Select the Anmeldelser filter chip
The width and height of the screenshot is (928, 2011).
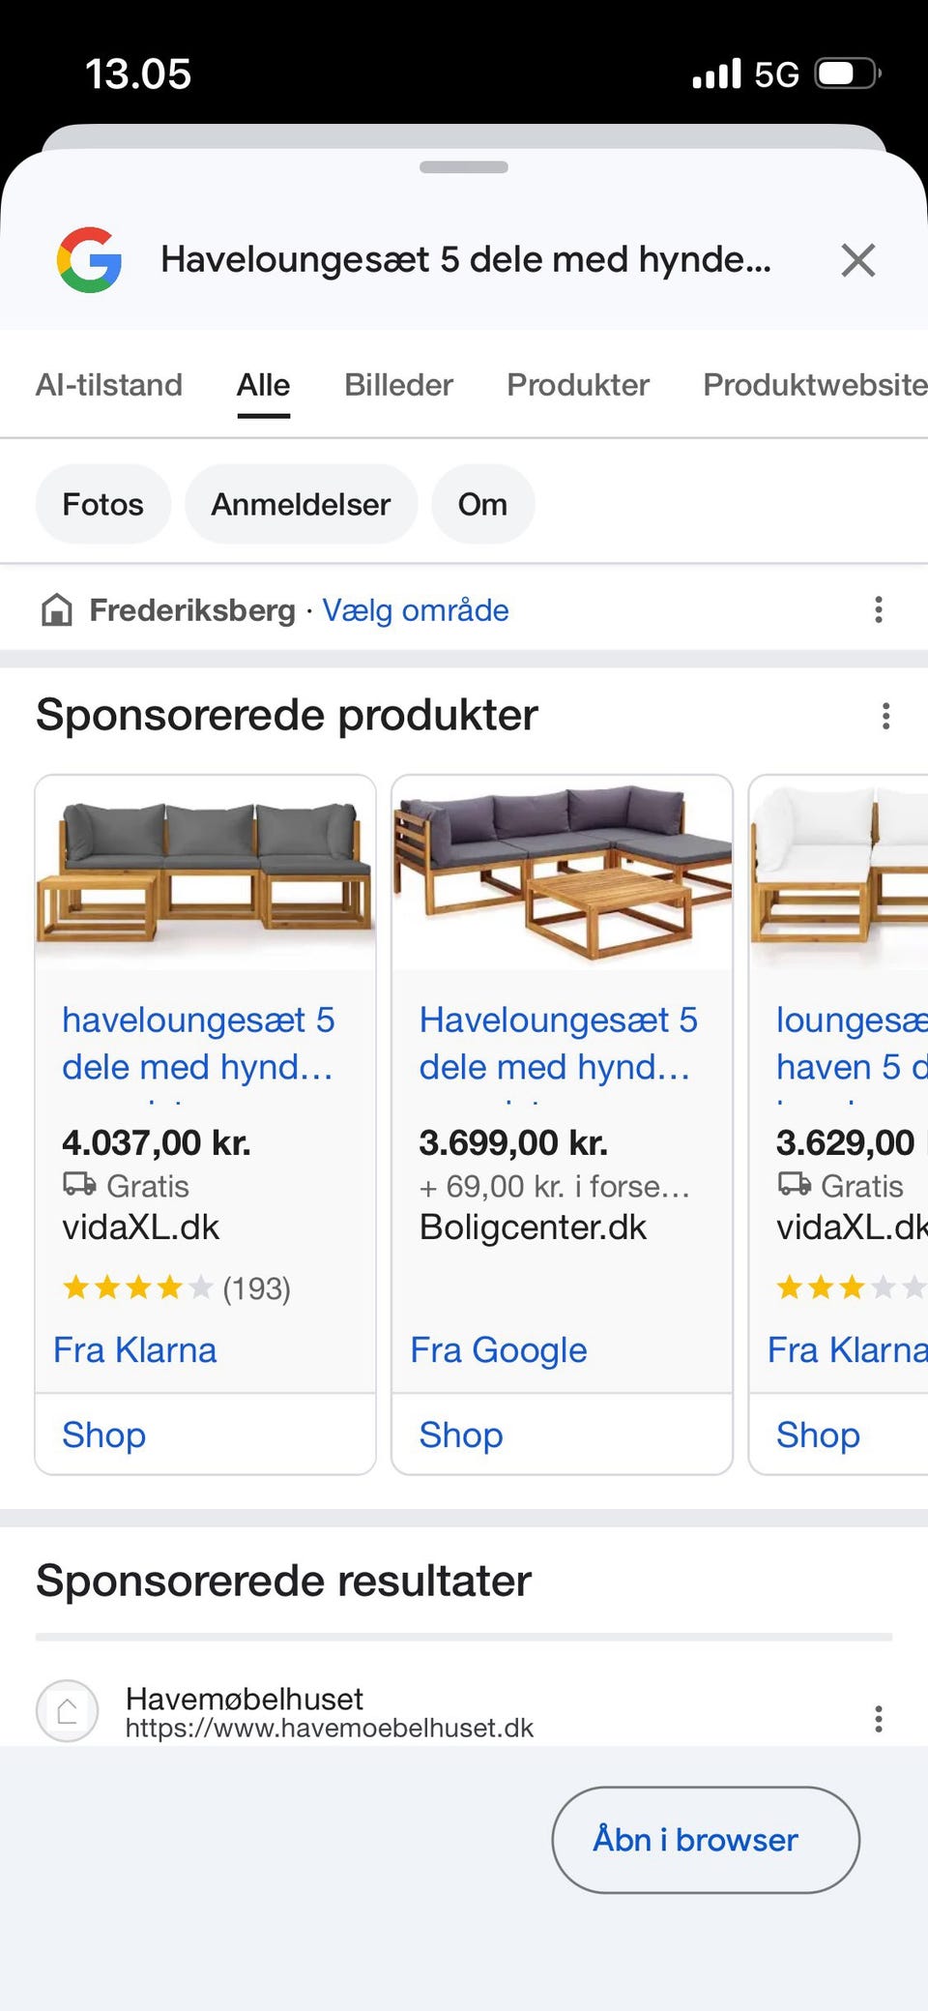pos(301,504)
